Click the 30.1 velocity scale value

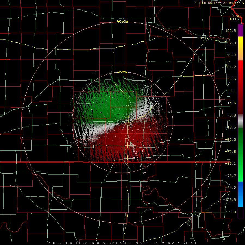click(232, 91)
